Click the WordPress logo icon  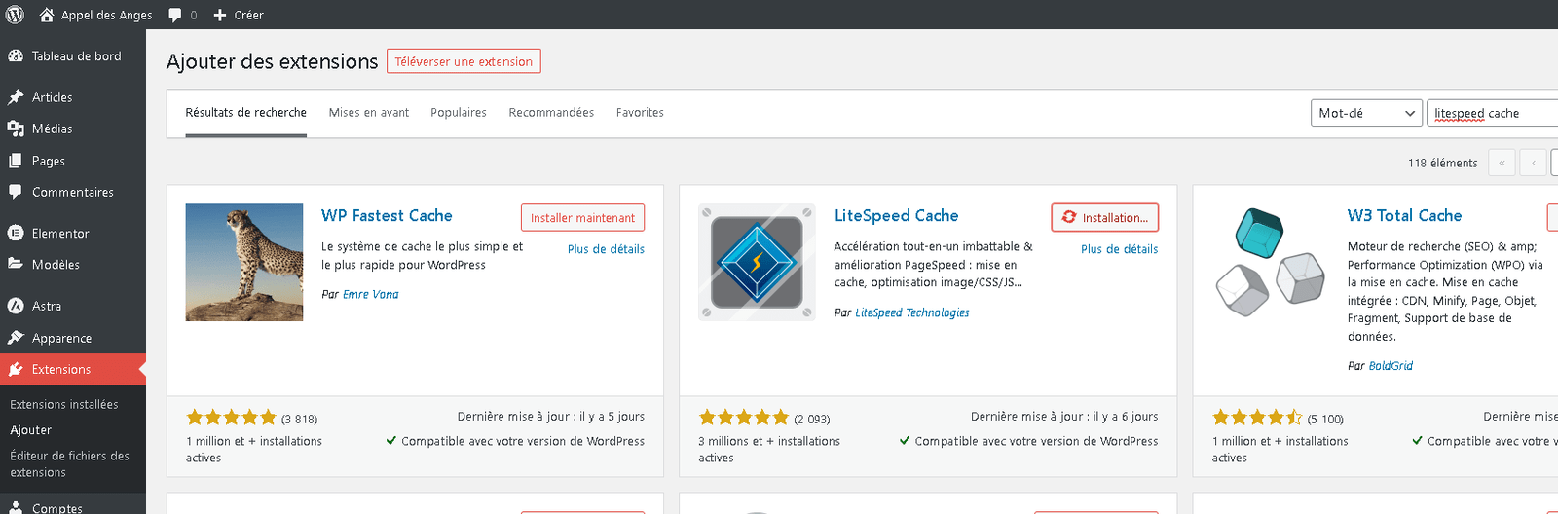point(15,15)
